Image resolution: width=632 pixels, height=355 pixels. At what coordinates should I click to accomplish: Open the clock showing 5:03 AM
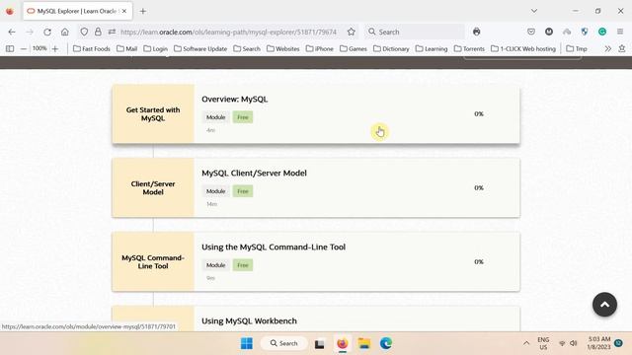click(x=599, y=343)
